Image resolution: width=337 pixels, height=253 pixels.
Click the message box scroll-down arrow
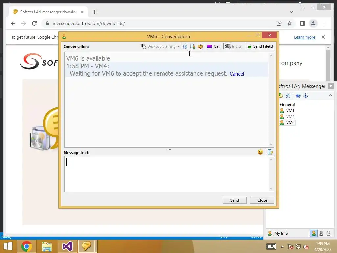click(x=271, y=189)
